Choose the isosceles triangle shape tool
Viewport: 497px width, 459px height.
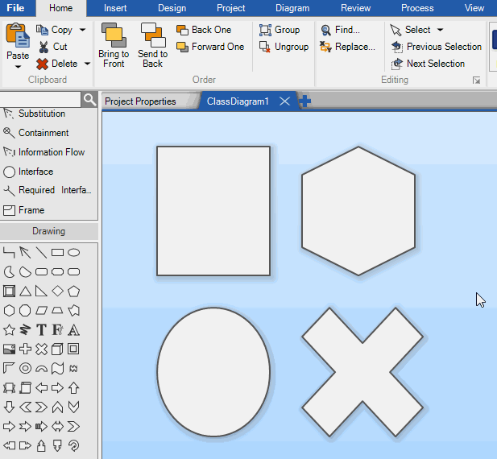point(25,292)
